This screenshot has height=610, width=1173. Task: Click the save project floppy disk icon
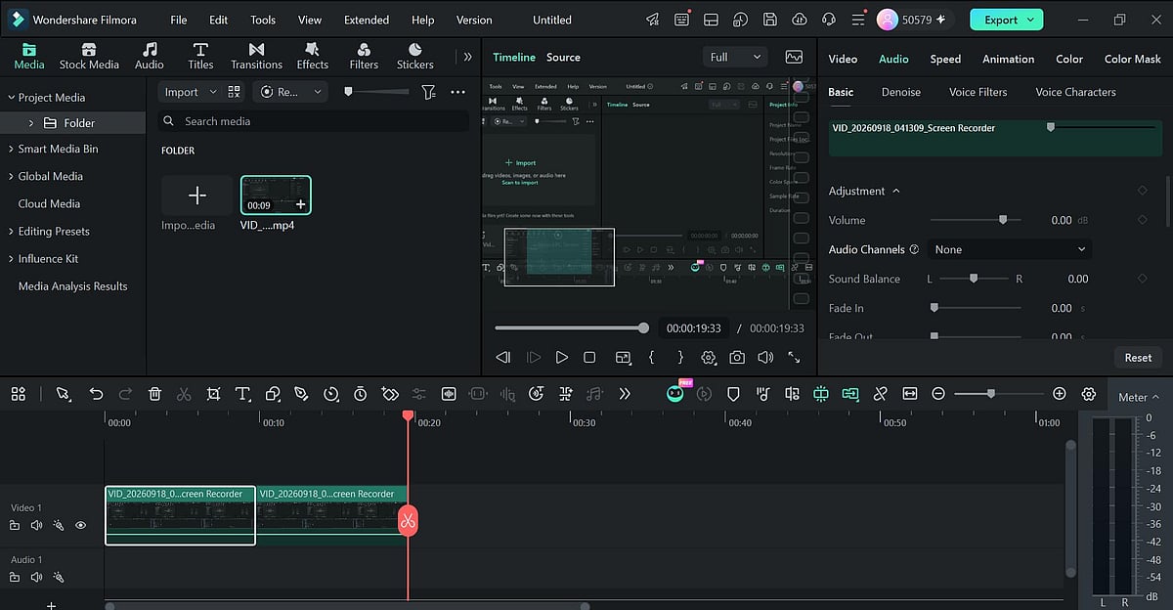tap(770, 20)
